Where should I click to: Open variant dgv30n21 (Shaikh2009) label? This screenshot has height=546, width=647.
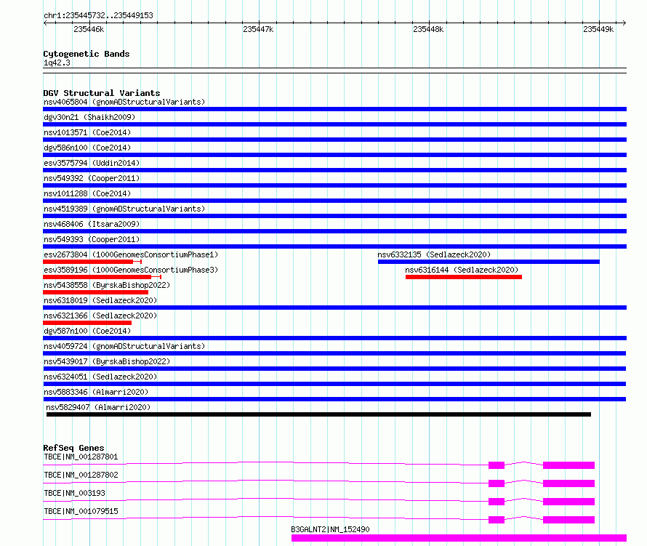pos(89,117)
